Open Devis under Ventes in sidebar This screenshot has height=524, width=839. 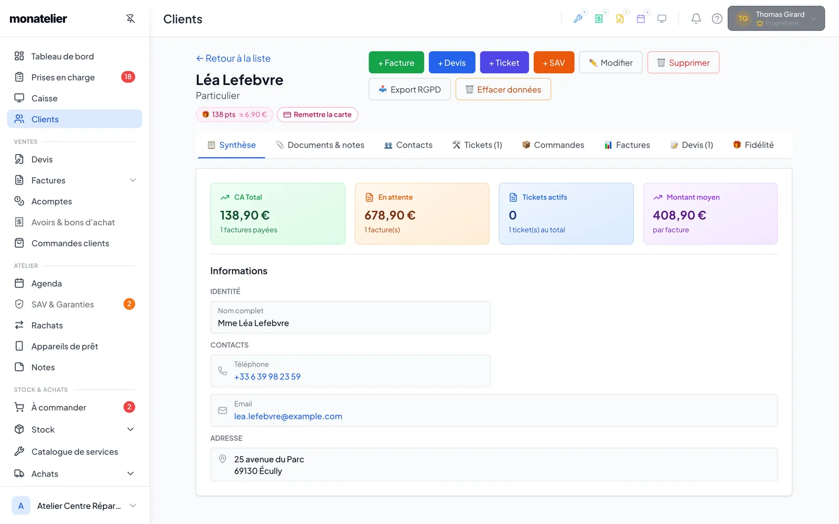[74, 159]
